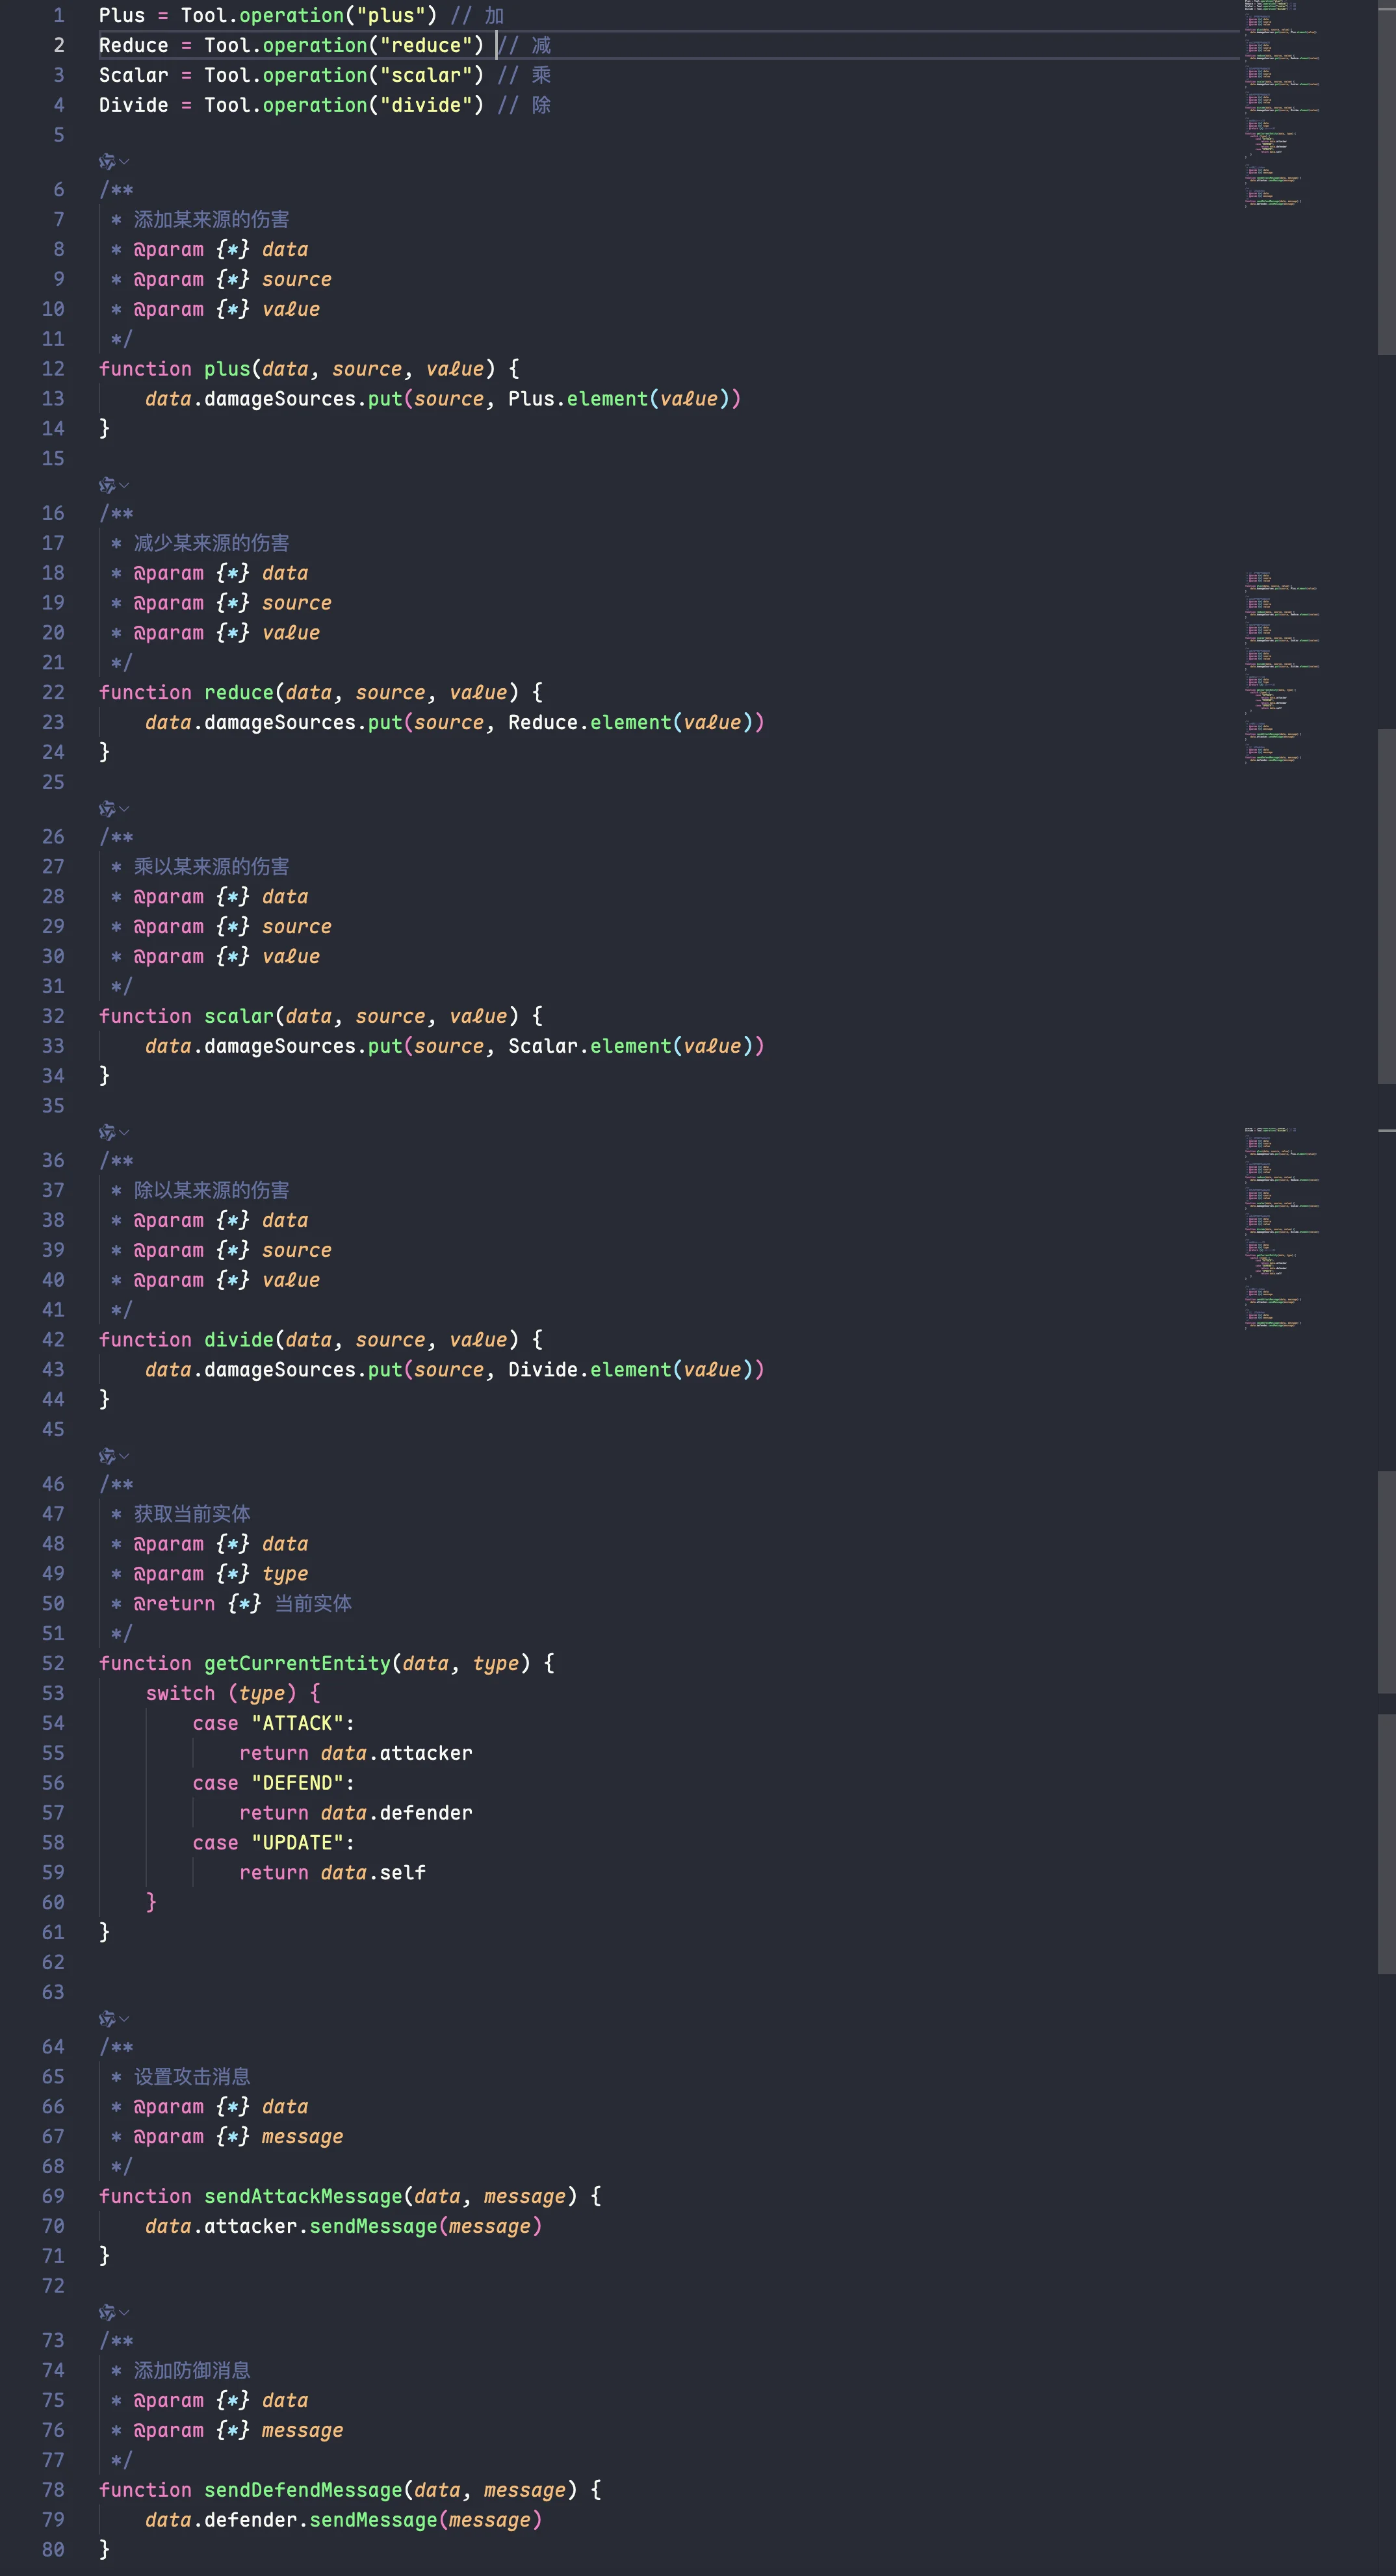1396x2576 pixels.
Task: Click the AI assistant icon above the plus function
Action: [x=106, y=161]
